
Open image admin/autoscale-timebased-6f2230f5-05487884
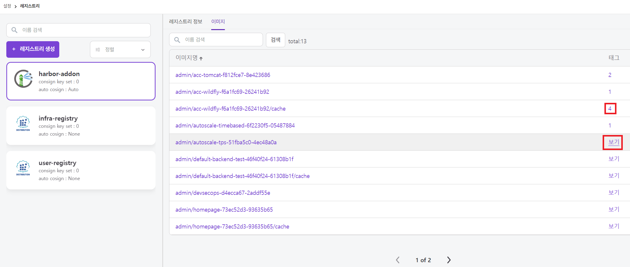click(x=235, y=125)
